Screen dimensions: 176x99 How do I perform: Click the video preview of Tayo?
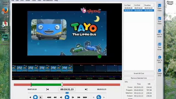67,33
